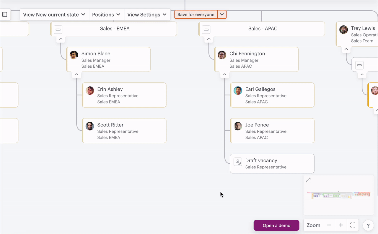Collapse the Sales - APAC subtree chevron
Screen dimensions: 378x234
coord(208,39)
